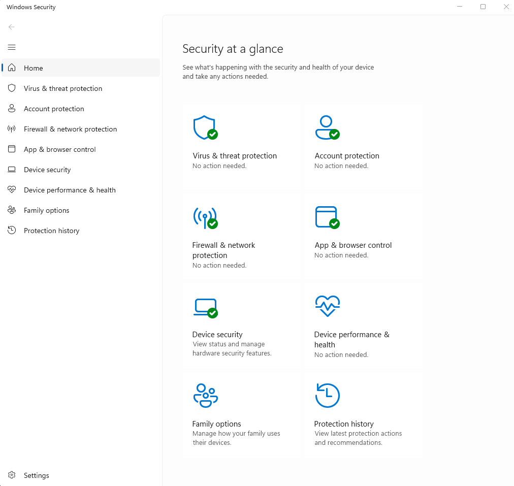Screen dimensions: 514x486
Task: Click the family people icon in sidebar
Action: pos(12,210)
